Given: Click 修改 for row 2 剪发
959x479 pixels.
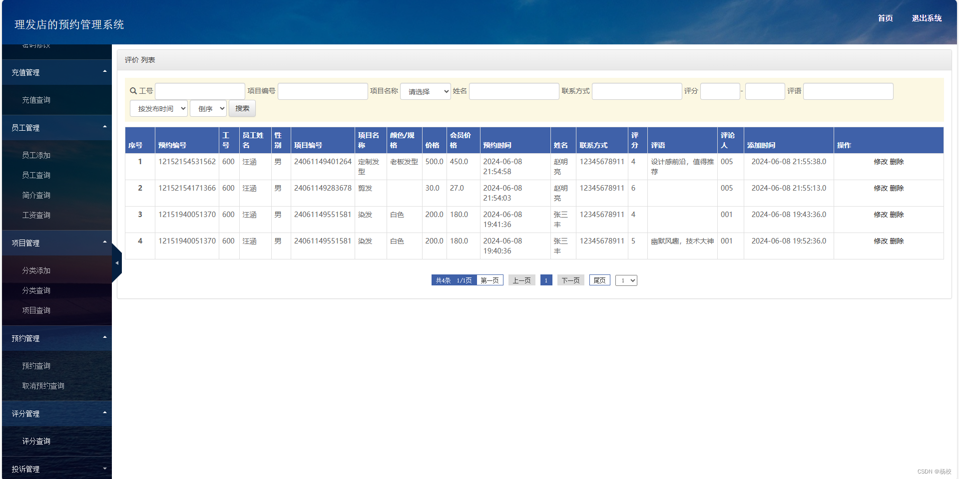Looking at the screenshot, I should pos(881,188).
